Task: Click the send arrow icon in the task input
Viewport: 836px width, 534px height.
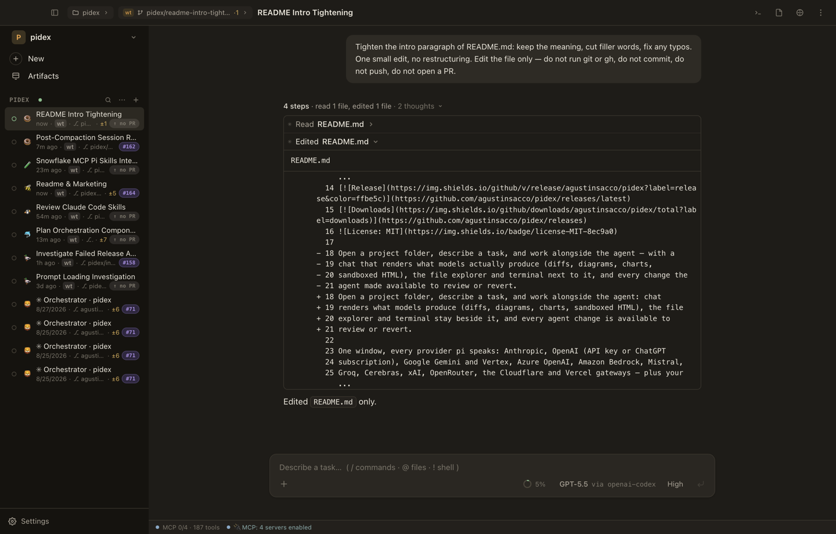Action: pos(701,484)
